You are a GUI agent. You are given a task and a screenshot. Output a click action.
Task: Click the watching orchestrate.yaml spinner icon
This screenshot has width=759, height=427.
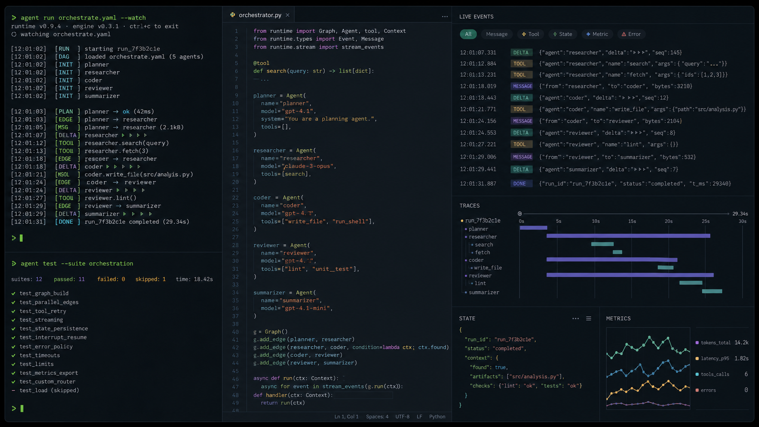click(x=14, y=34)
